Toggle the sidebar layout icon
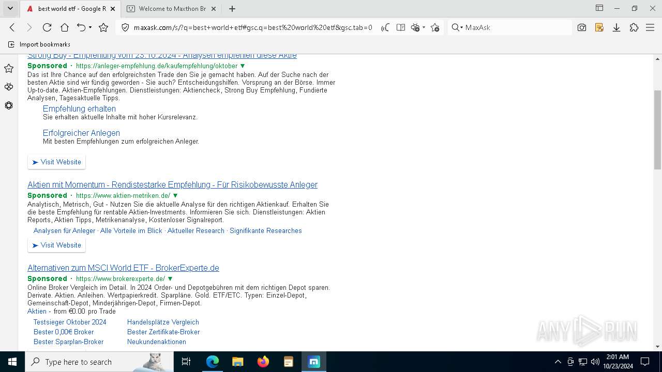 tap(599, 8)
